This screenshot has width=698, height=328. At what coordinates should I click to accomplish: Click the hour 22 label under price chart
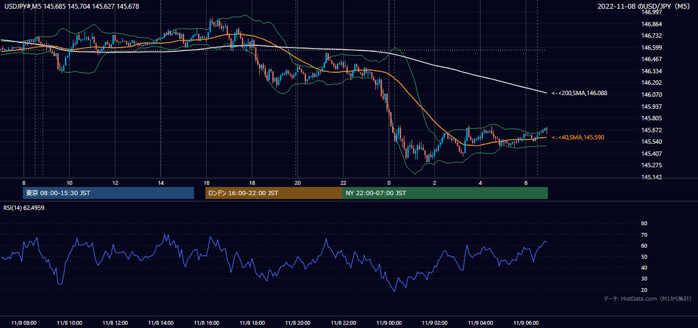pyautogui.click(x=343, y=183)
